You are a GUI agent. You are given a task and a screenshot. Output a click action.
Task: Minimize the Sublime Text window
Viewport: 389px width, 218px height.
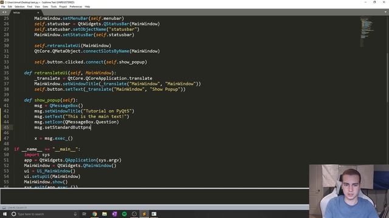pyautogui.click(x=365, y=2)
